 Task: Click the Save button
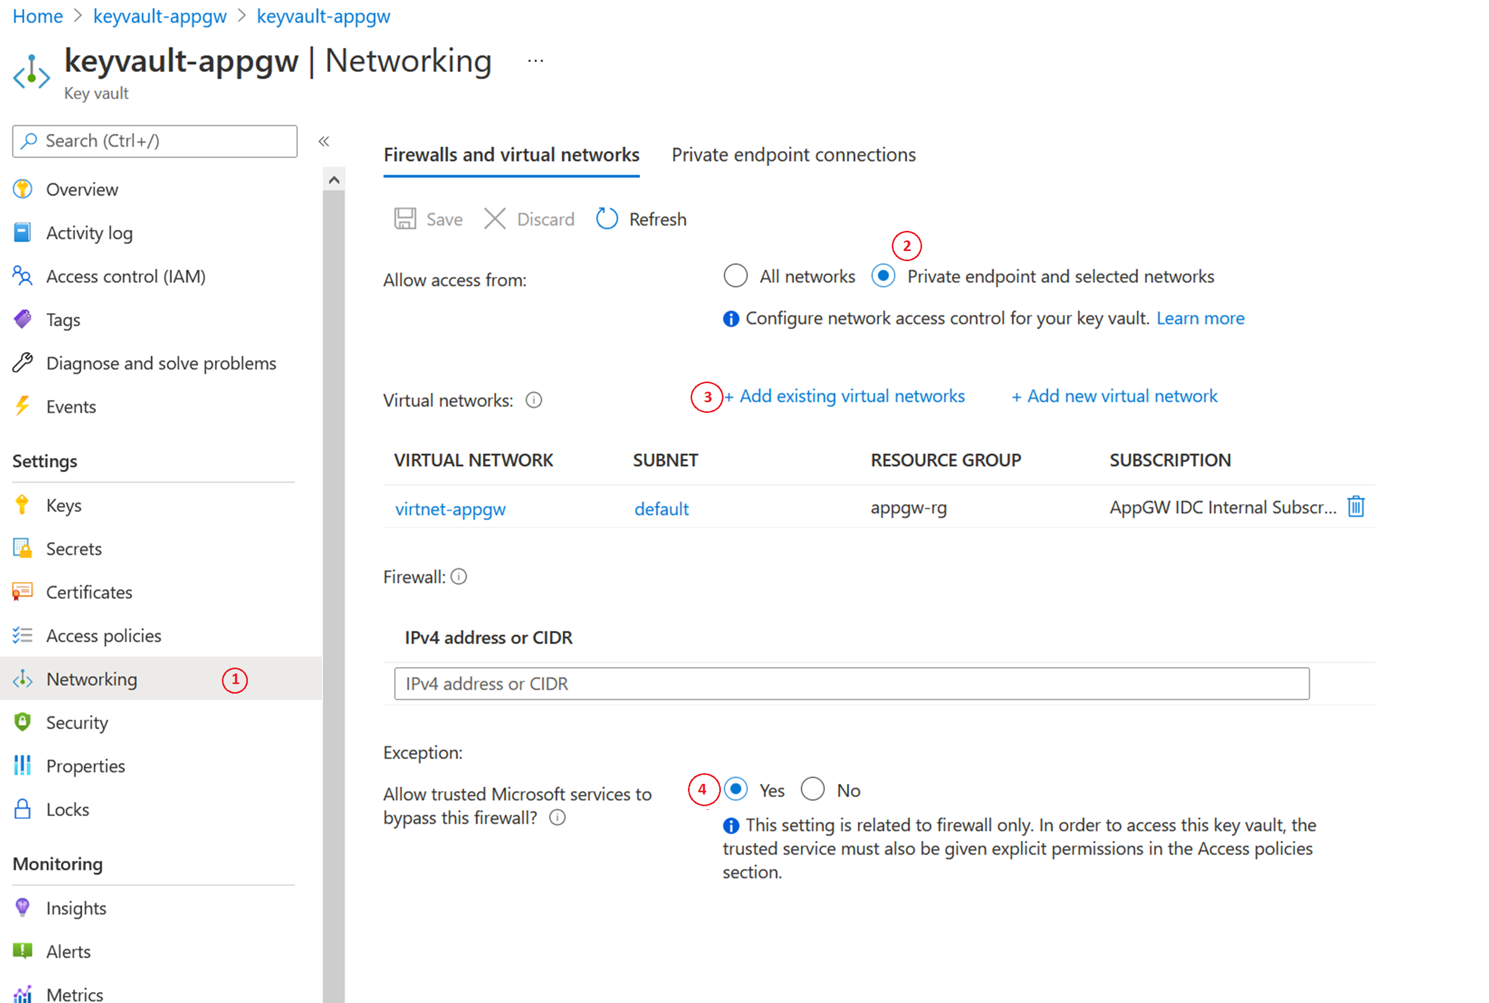pyautogui.click(x=431, y=218)
